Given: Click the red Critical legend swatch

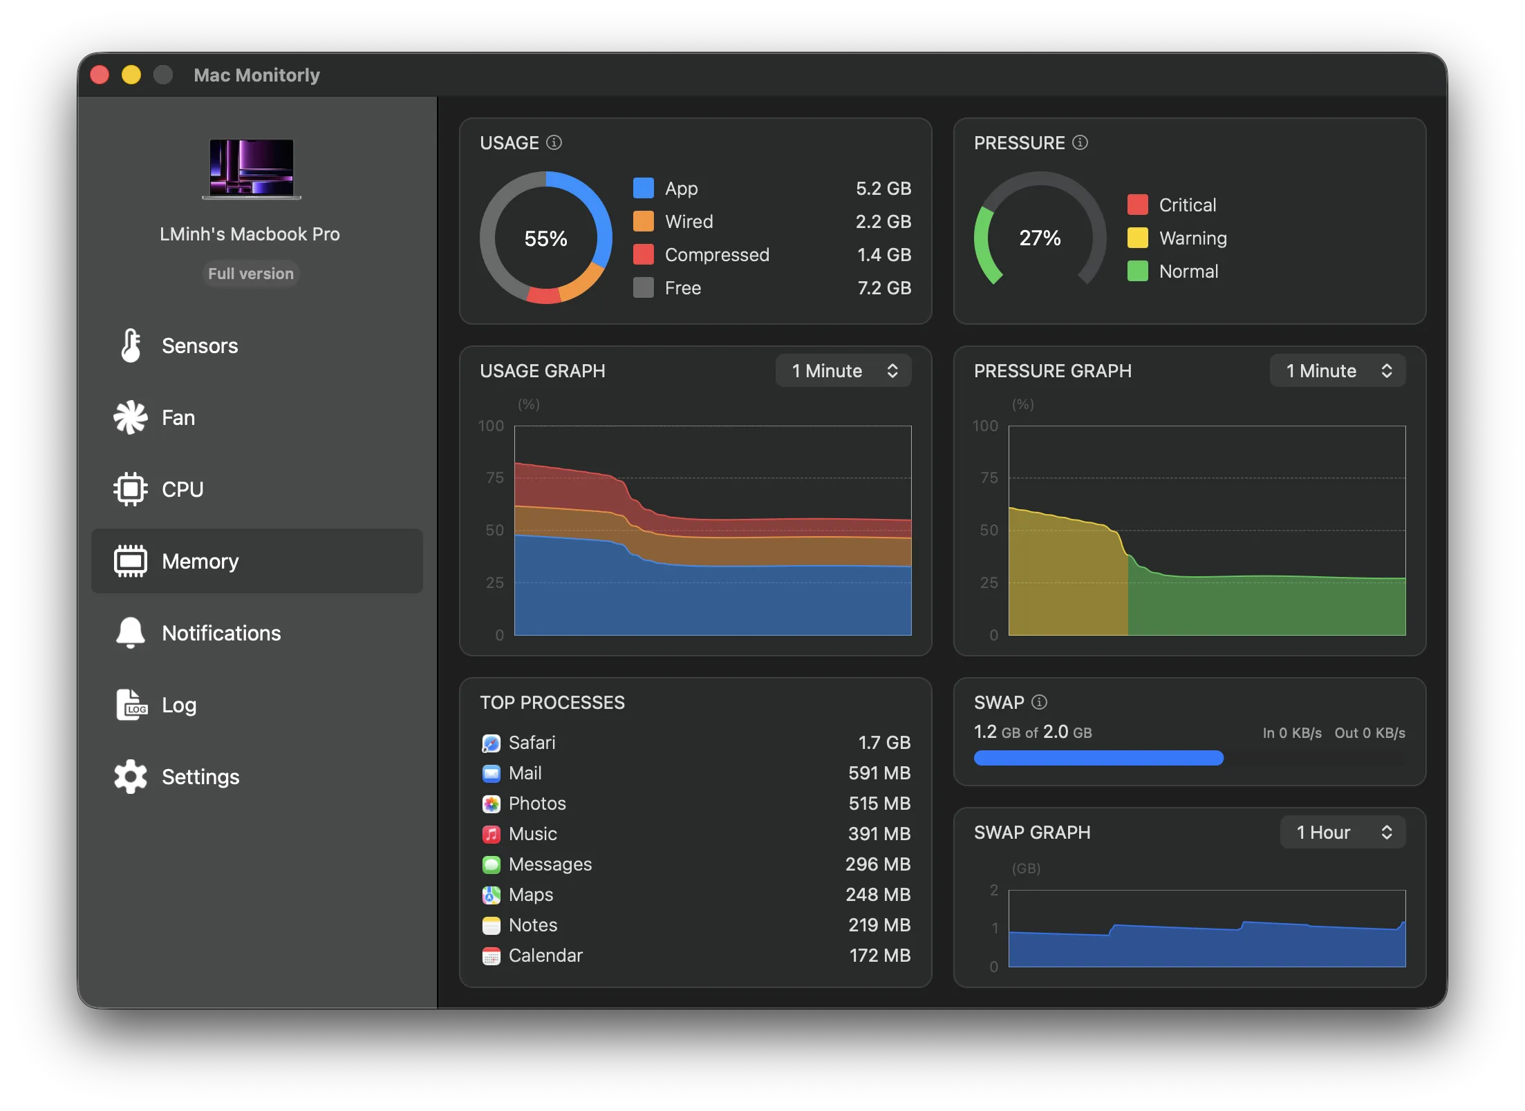Looking at the screenshot, I should pyautogui.click(x=1138, y=205).
